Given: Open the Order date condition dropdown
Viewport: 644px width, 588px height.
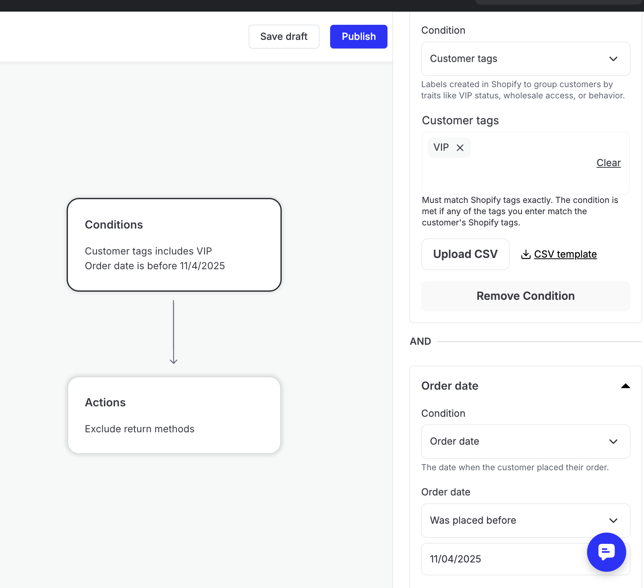Looking at the screenshot, I should (525, 442).
